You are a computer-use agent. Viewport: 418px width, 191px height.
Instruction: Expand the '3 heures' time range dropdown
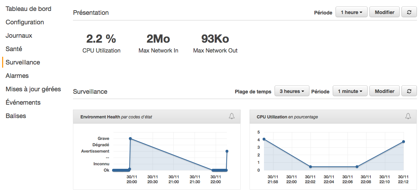292,91
